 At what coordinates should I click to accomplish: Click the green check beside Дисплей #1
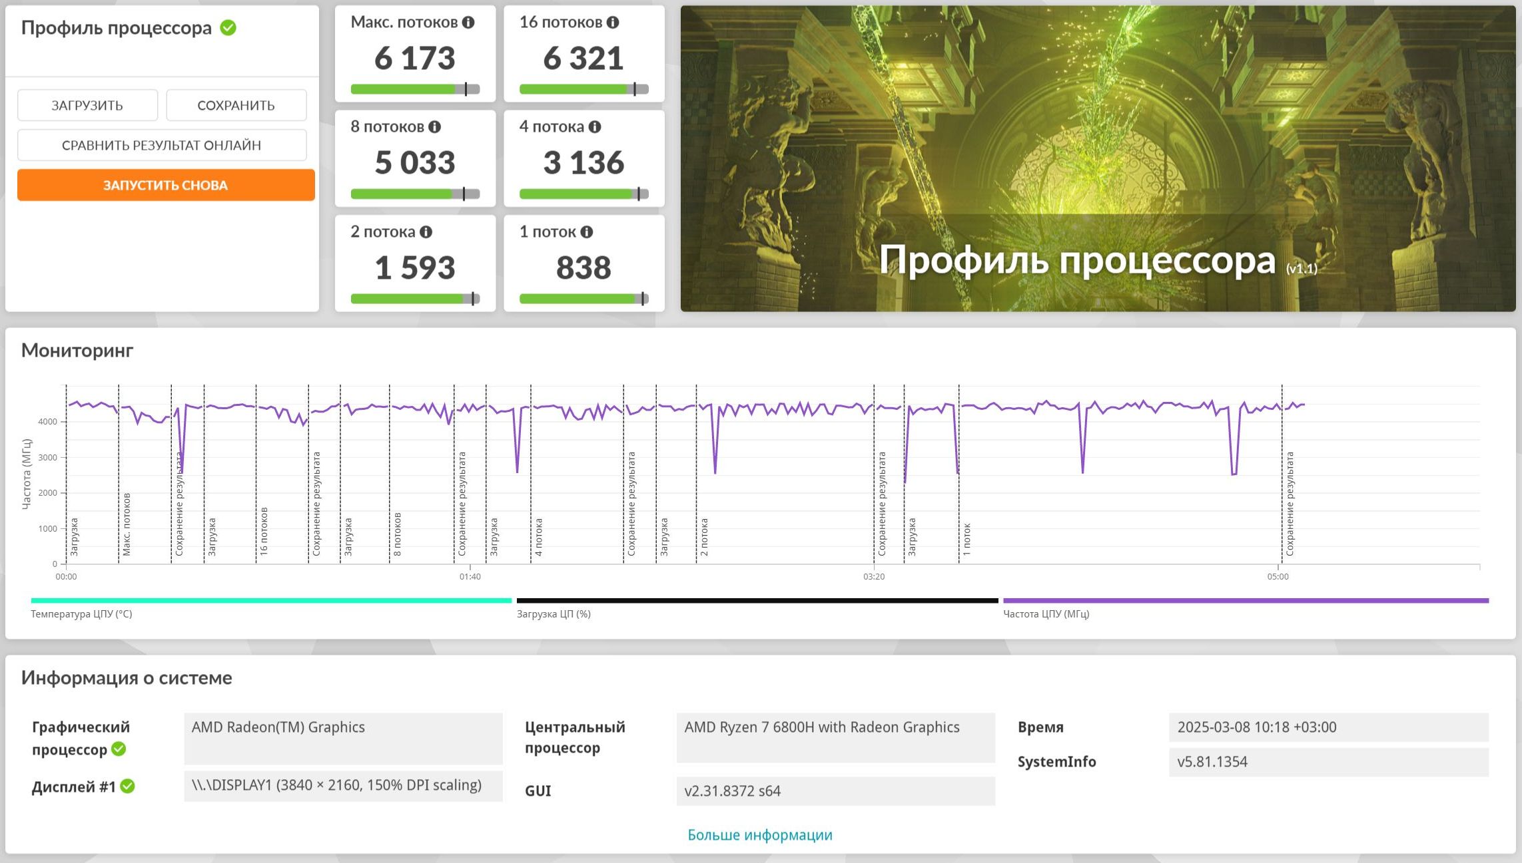click(x=127, y=786)
